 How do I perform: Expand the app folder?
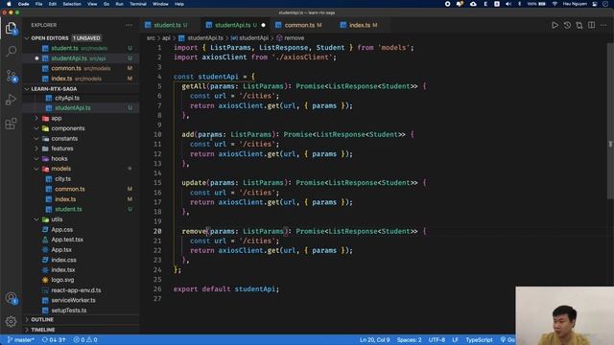pos(57,118)
